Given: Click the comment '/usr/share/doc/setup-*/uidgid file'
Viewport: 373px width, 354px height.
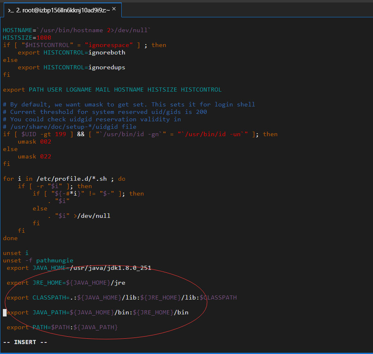Looking at the screenshot, I should click(69, 127).
